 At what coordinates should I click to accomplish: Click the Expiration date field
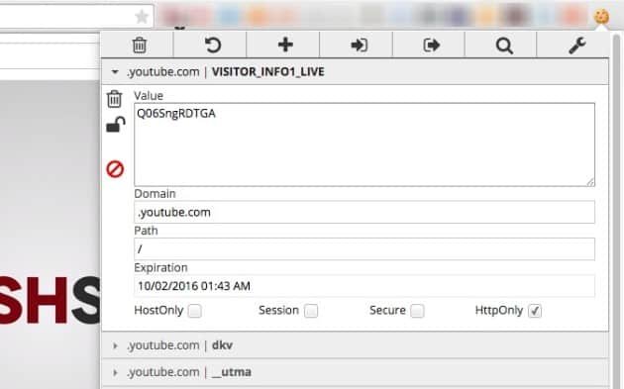coord(364,286)
